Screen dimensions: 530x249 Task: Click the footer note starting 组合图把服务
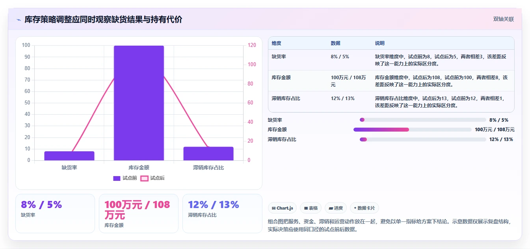click(391, 225)
